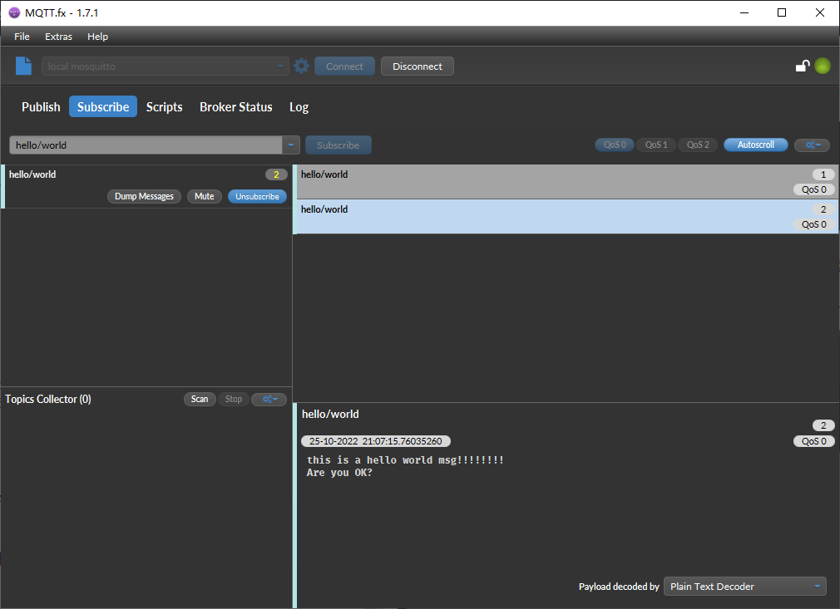
Task: Click the message timestamp 25-10-2022 label
Action: [376, 441]
